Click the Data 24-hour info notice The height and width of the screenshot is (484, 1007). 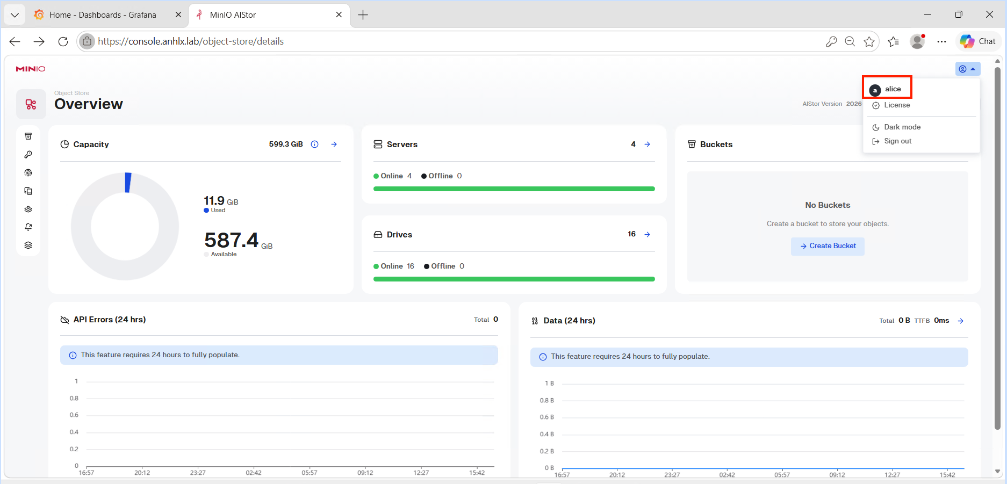tap(749, 357)
